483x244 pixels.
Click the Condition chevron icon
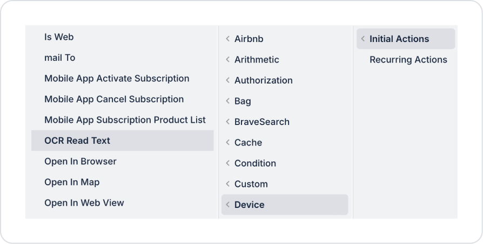[227, 163]
